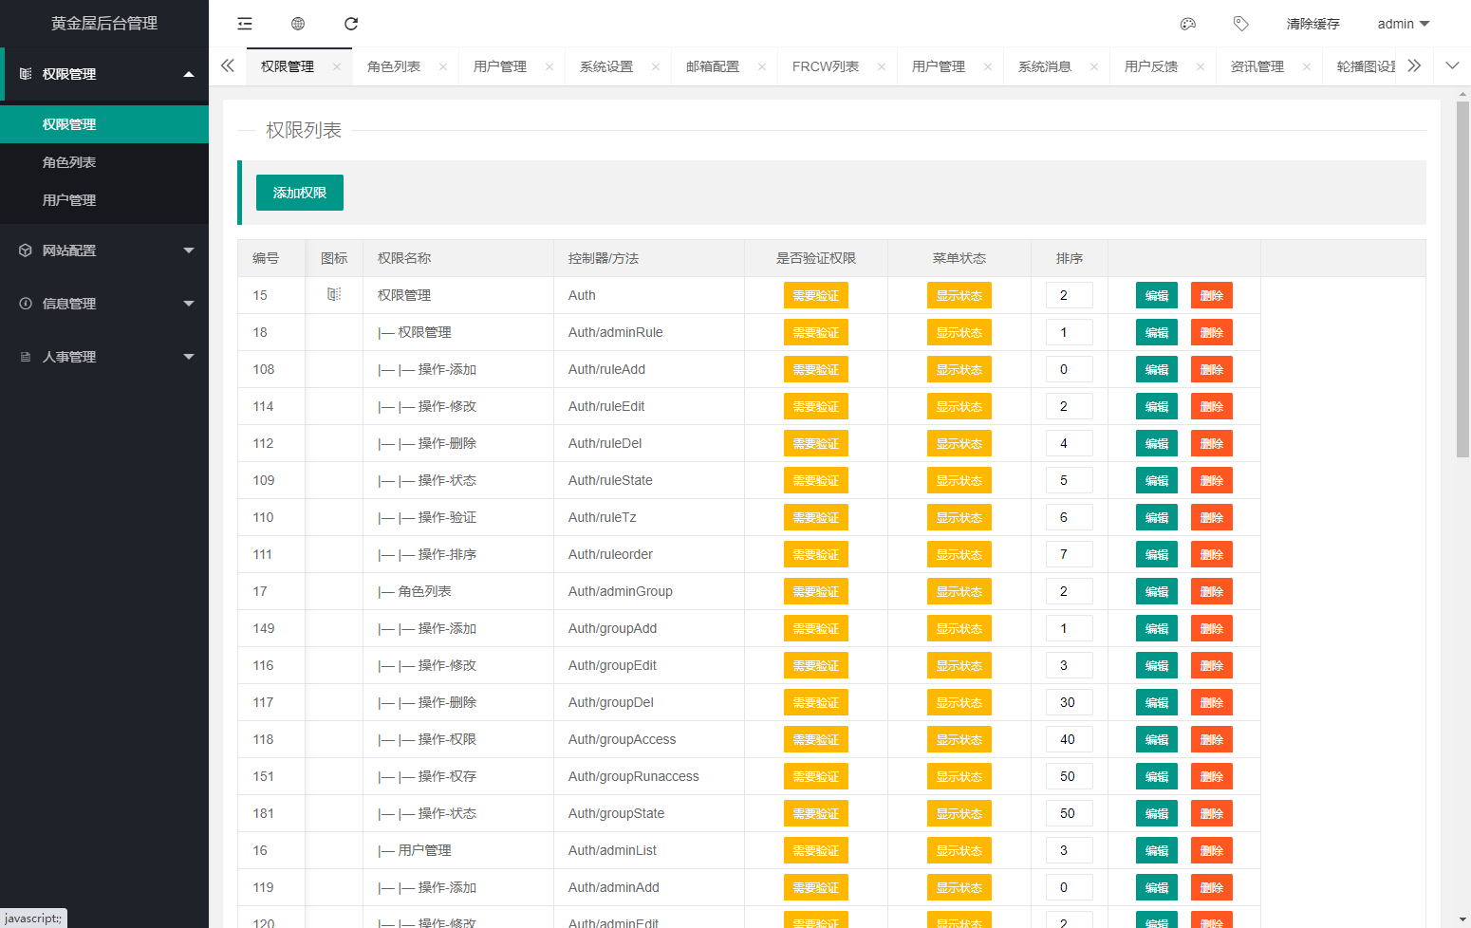The width and height of the screenshot is (1471, 928).
Task: Open the theme palette icon
Action: point(1187,24)
